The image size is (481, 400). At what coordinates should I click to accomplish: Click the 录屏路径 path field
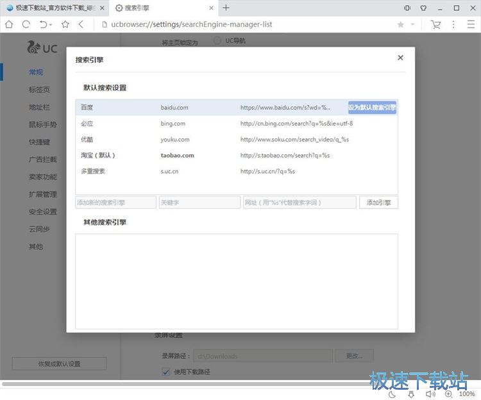click(x=263, y=356)
